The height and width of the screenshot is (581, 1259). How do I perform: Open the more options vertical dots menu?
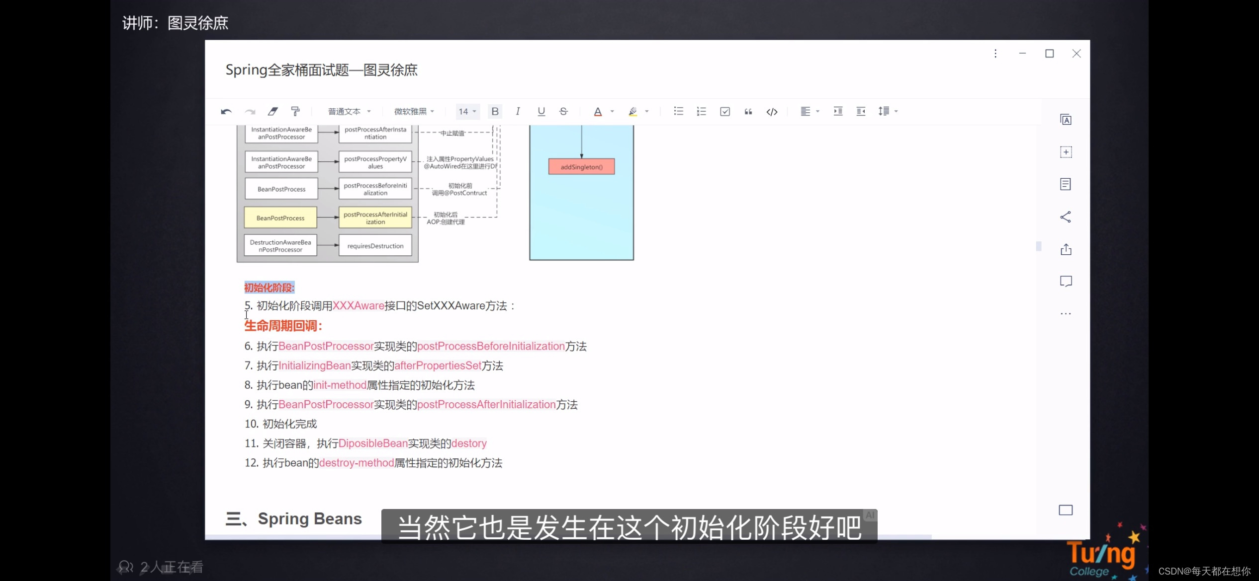tap(995, 54)
